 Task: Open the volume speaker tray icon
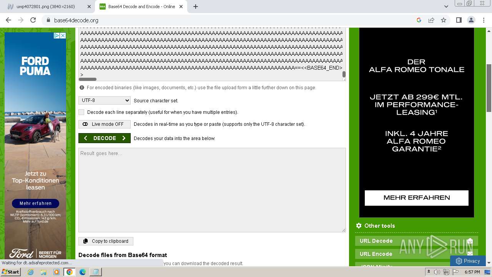pos(437,272)
